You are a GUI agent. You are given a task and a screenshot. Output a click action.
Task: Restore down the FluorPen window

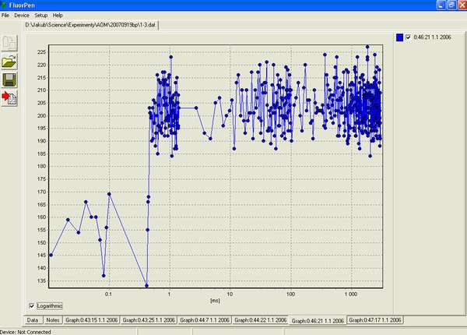pos(451,5)
